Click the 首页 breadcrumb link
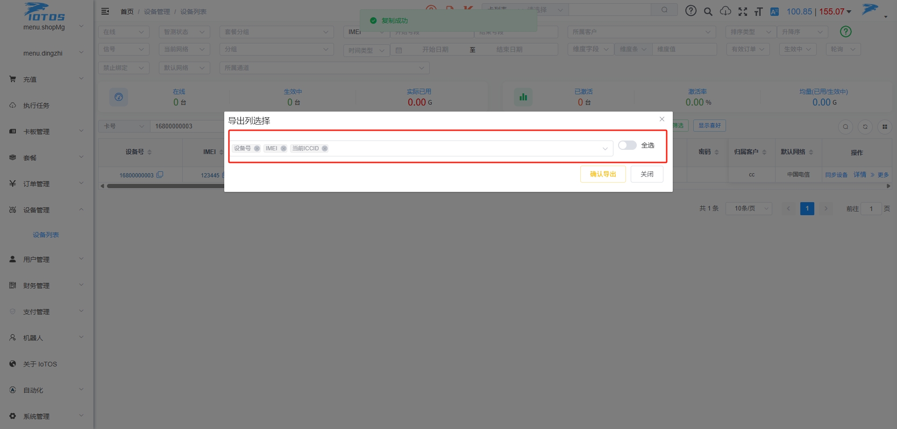Viewport: 897px width, 429px height. click(127, 12)
